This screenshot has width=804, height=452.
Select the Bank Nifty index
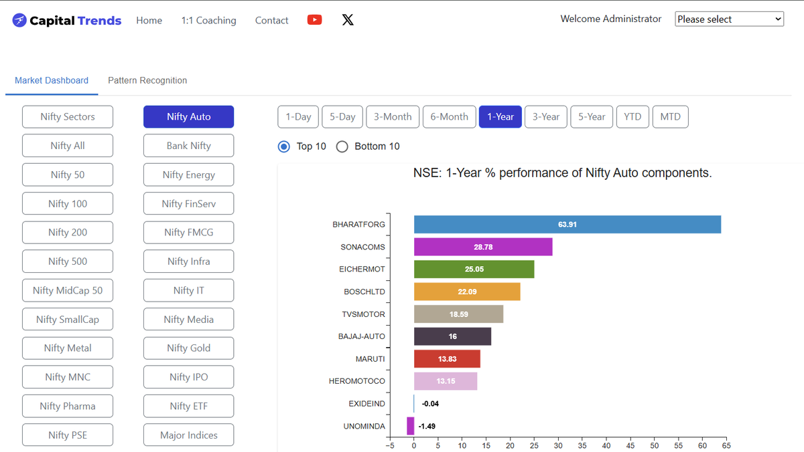188,145
